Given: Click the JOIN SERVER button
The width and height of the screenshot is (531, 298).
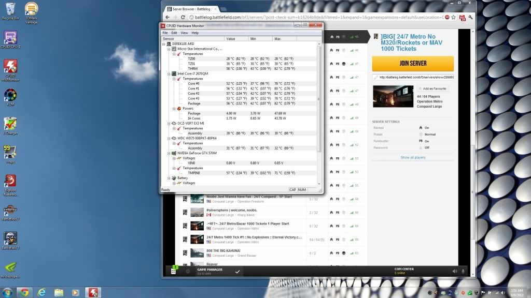Looking at the screenshot, I should 413,64.
